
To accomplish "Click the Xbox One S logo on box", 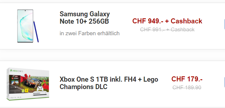I will pos(17,71).
